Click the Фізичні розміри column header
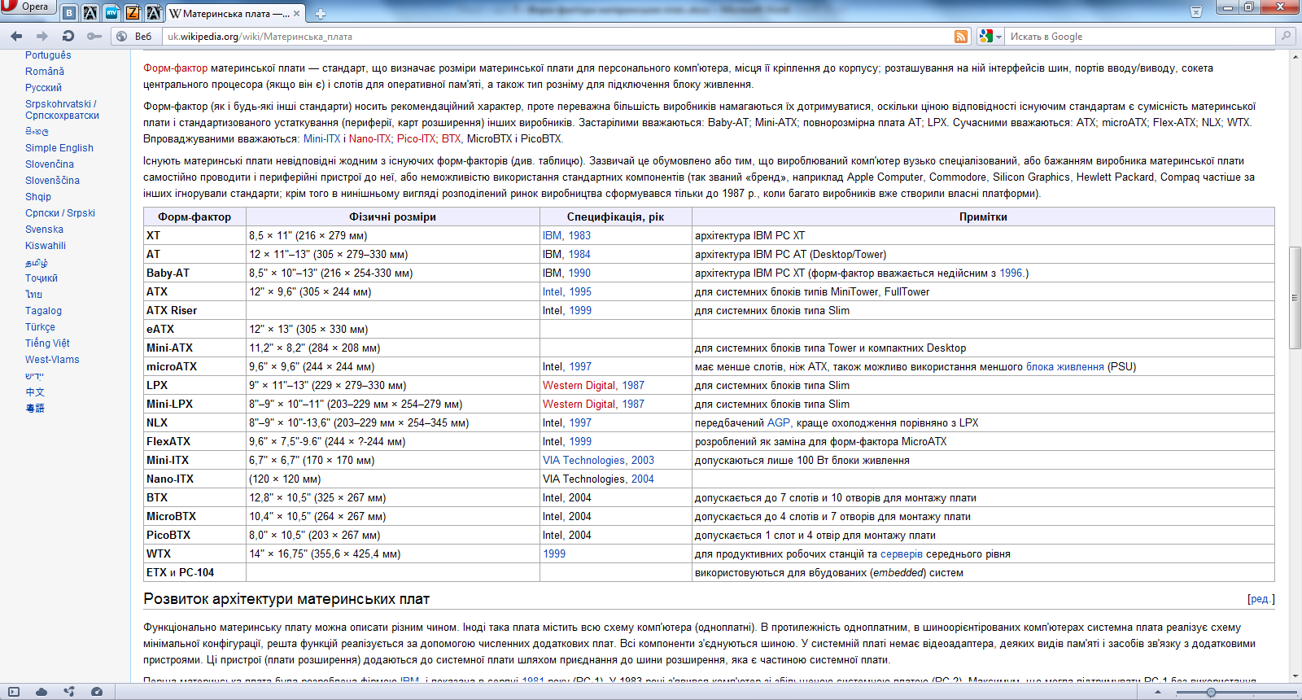The image size is (1302, 700). click(393, 217)
